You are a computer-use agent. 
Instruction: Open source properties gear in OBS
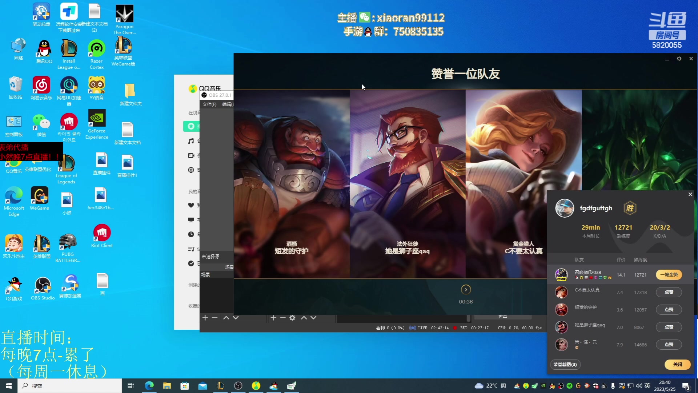pos(292,318)
